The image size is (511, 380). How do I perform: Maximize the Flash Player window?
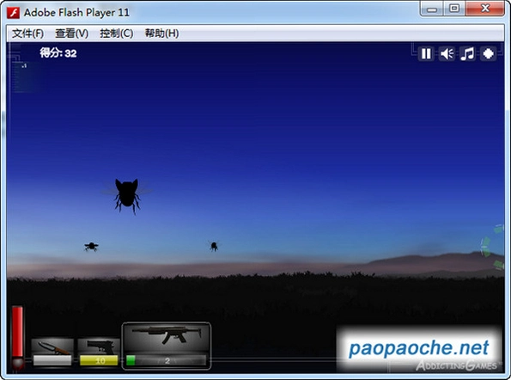click(454, 9)
